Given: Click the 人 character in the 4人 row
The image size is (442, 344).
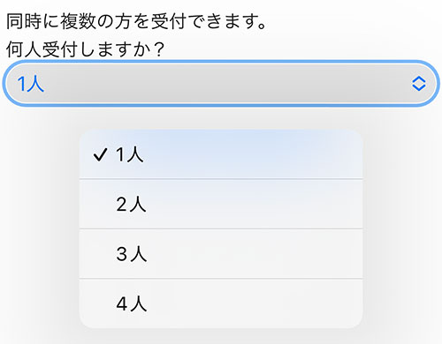Looking at the screenshot, I should (139, 303).
